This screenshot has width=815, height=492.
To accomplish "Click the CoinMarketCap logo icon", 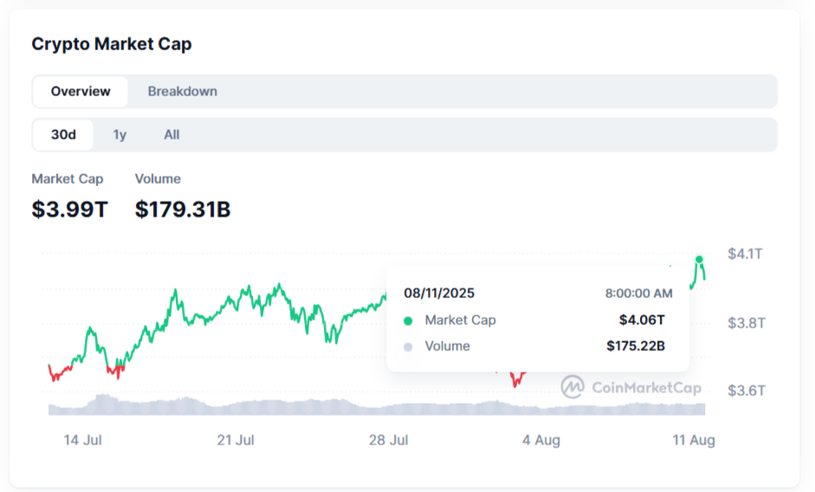I will (x=572, y=386).
